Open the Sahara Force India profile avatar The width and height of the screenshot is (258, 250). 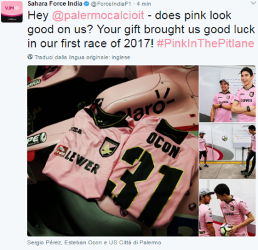point(12,12)
